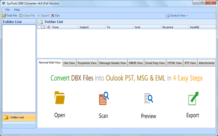Sort by the Subject column header
218x136 pixels.
click(92, 27)
